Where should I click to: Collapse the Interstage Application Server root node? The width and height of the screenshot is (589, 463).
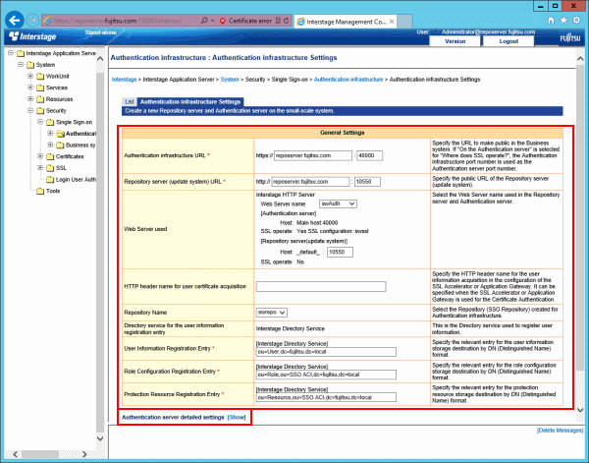11,53
